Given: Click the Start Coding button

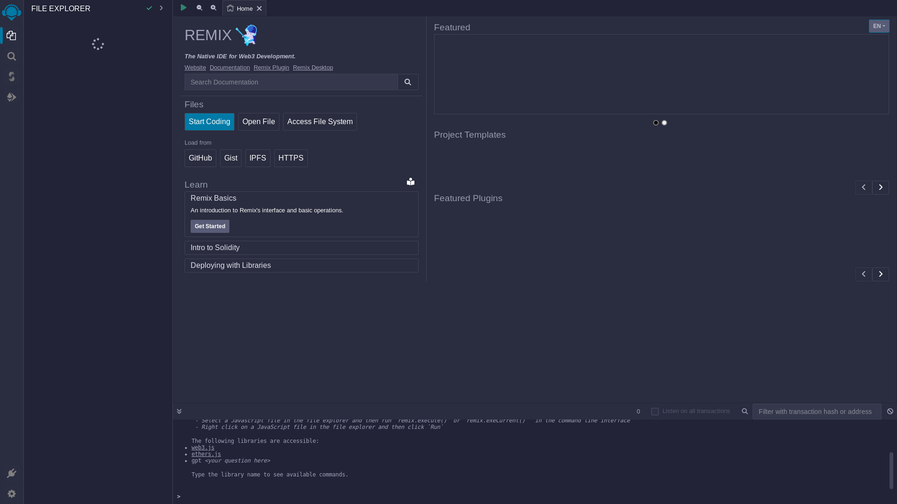Looking at the screenshot, I should [209, 122].
